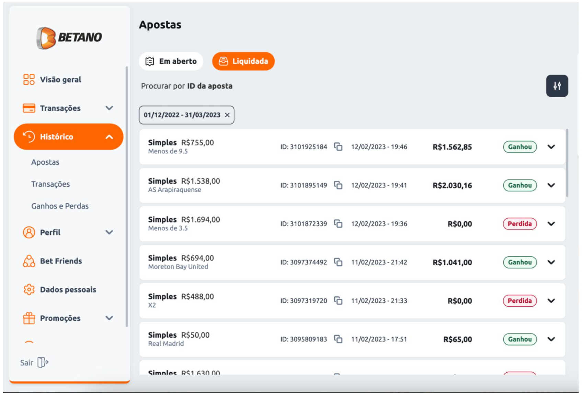The height and width of the screenshot is (395, 582).
Task: Click the Real Madrid selection text
Action: pyautogui.click(x=166, y=344)
